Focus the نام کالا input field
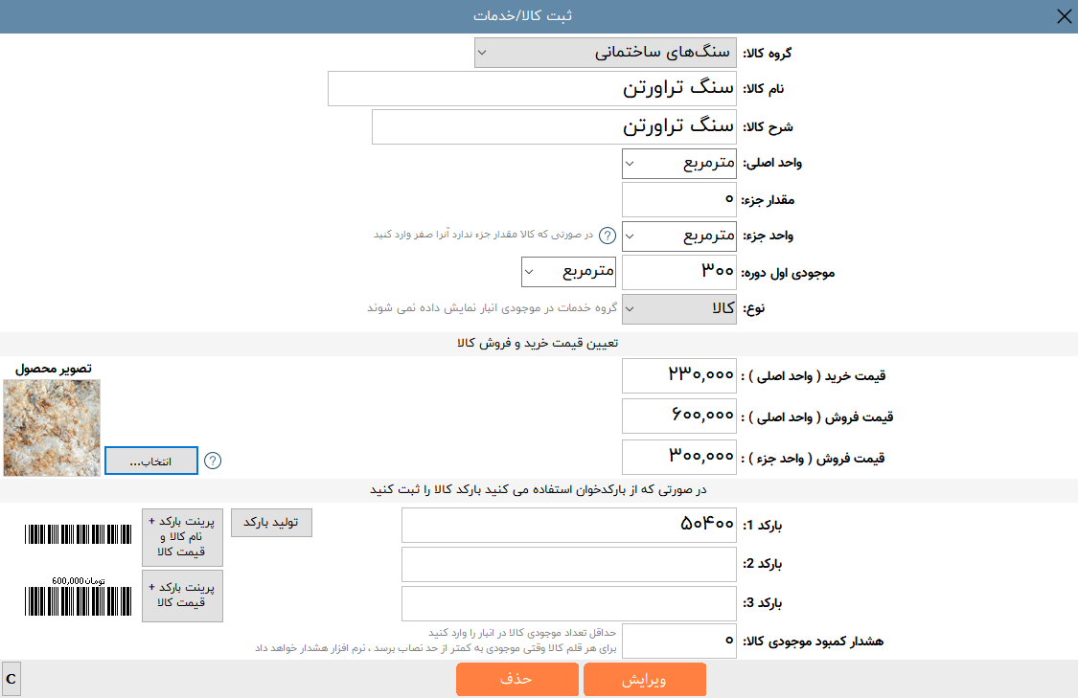The height and width of the screenshot is (698, 1078). click(x=532, y=89)
